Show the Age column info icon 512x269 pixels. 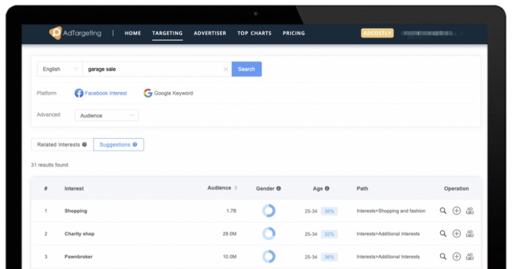point(327,188)
